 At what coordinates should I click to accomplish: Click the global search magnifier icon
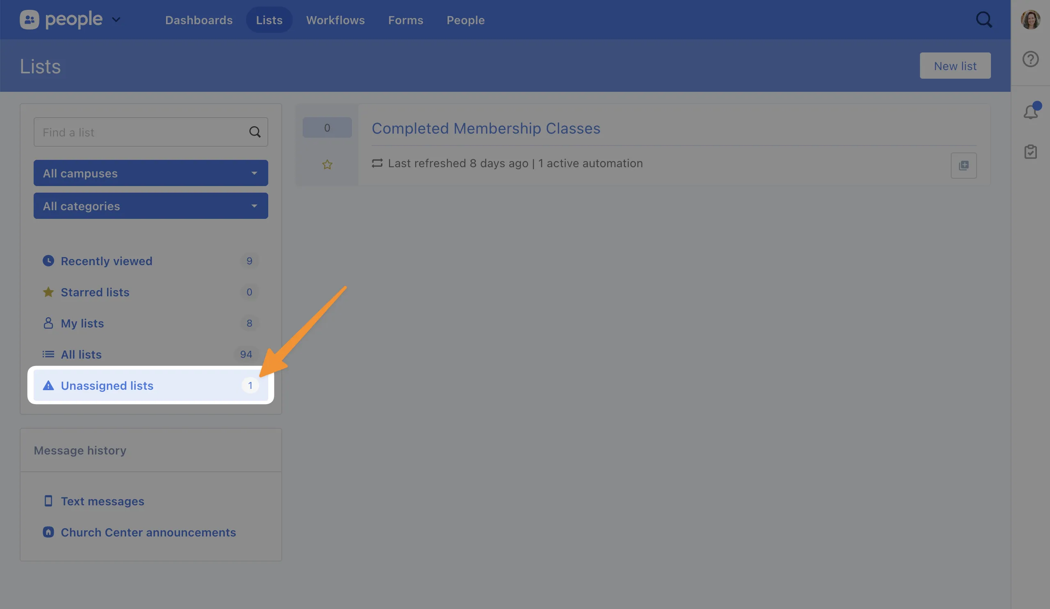(984, 20)
